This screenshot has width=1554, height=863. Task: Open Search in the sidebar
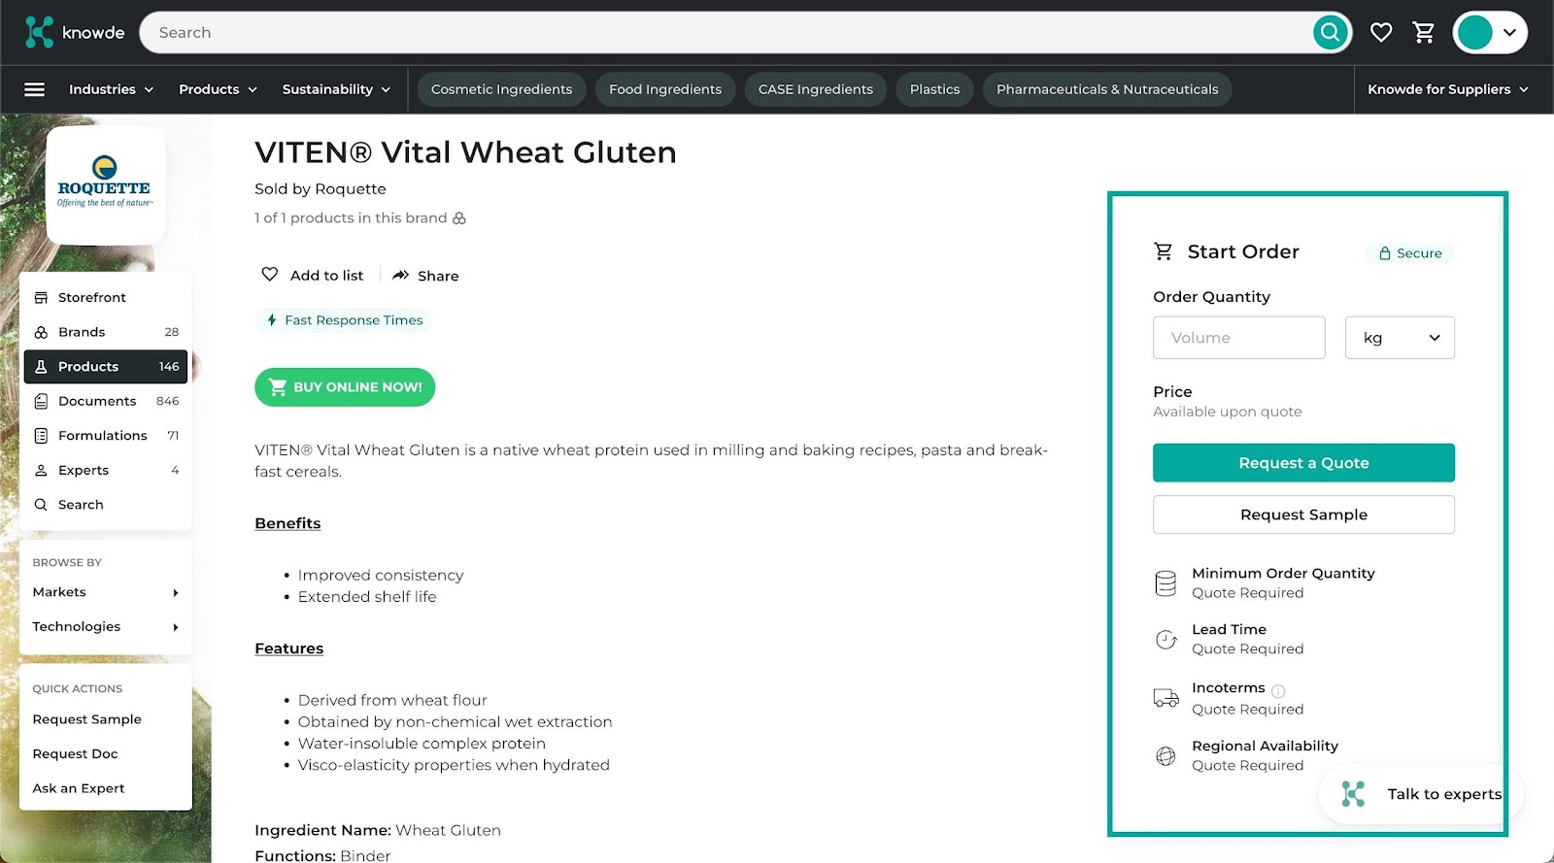click(x=106, y=505)
